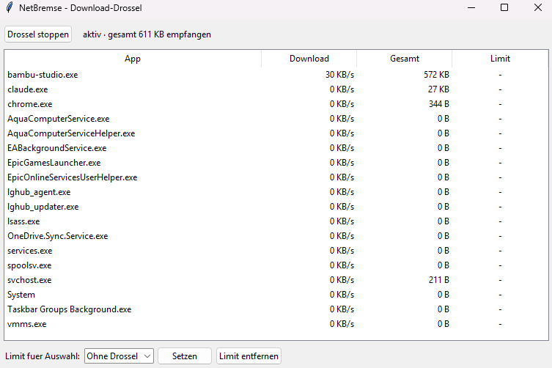The height and width of the screenshot is (368, 552).
Task: Close the NetBremse window
Action: tap(537, 7)
